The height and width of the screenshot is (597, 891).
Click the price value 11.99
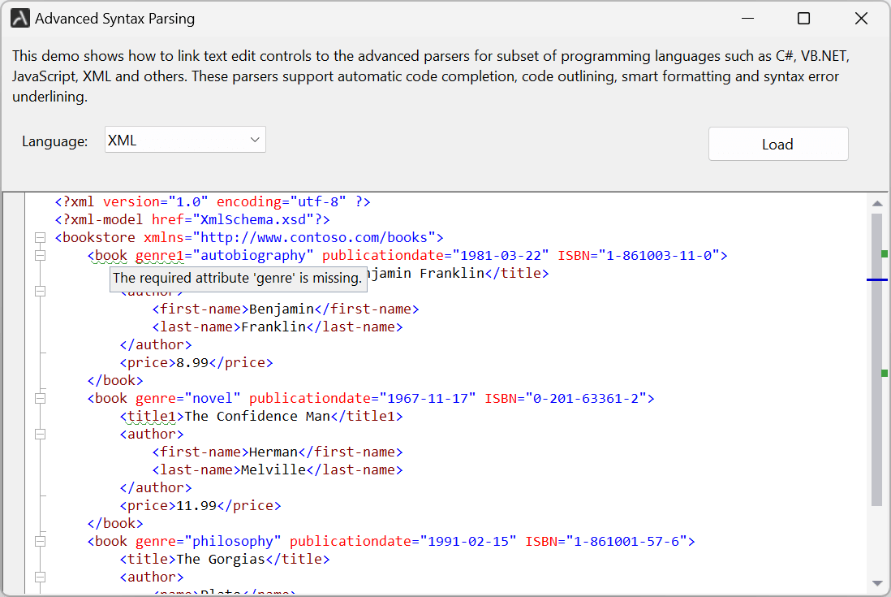196,505
